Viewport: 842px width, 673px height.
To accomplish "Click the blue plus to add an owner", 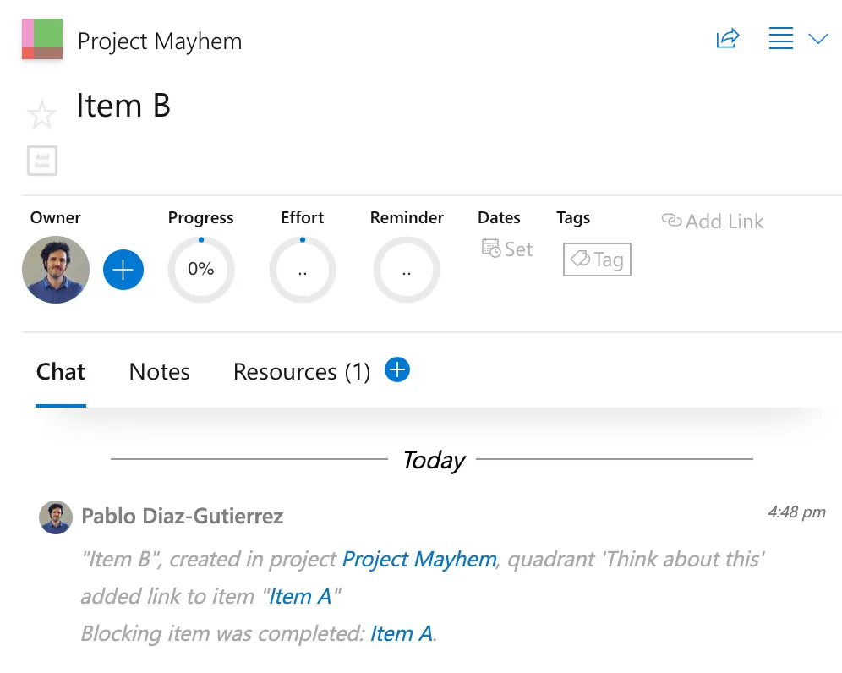I will coord(123,270).
